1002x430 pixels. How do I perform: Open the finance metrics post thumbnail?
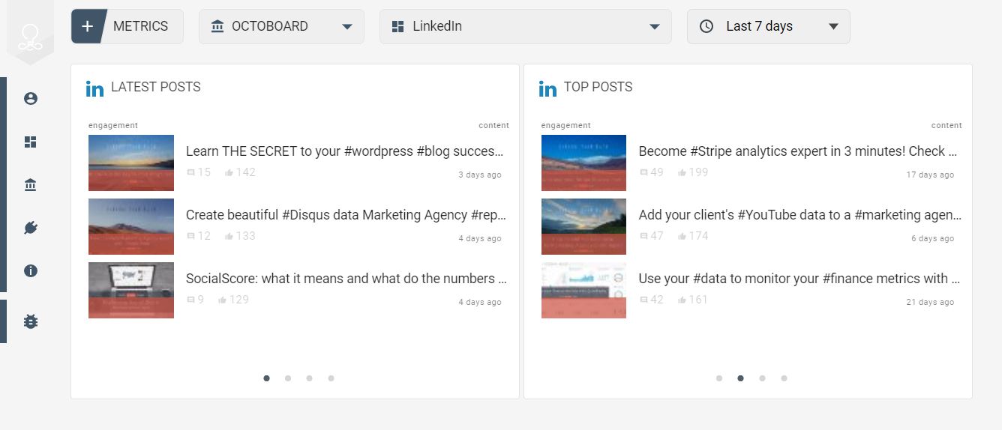[x=583, y=290]
